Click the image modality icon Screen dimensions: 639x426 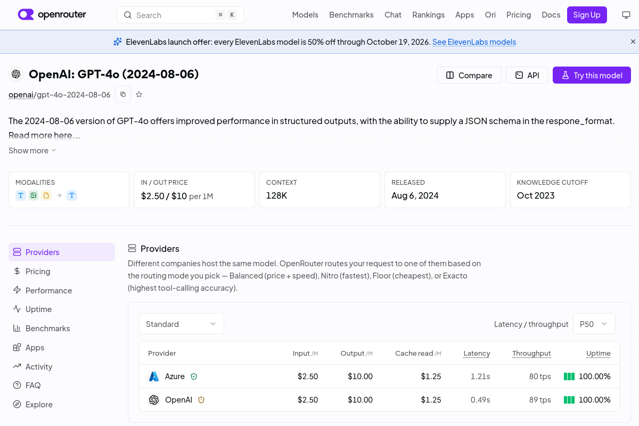point(34,195)
